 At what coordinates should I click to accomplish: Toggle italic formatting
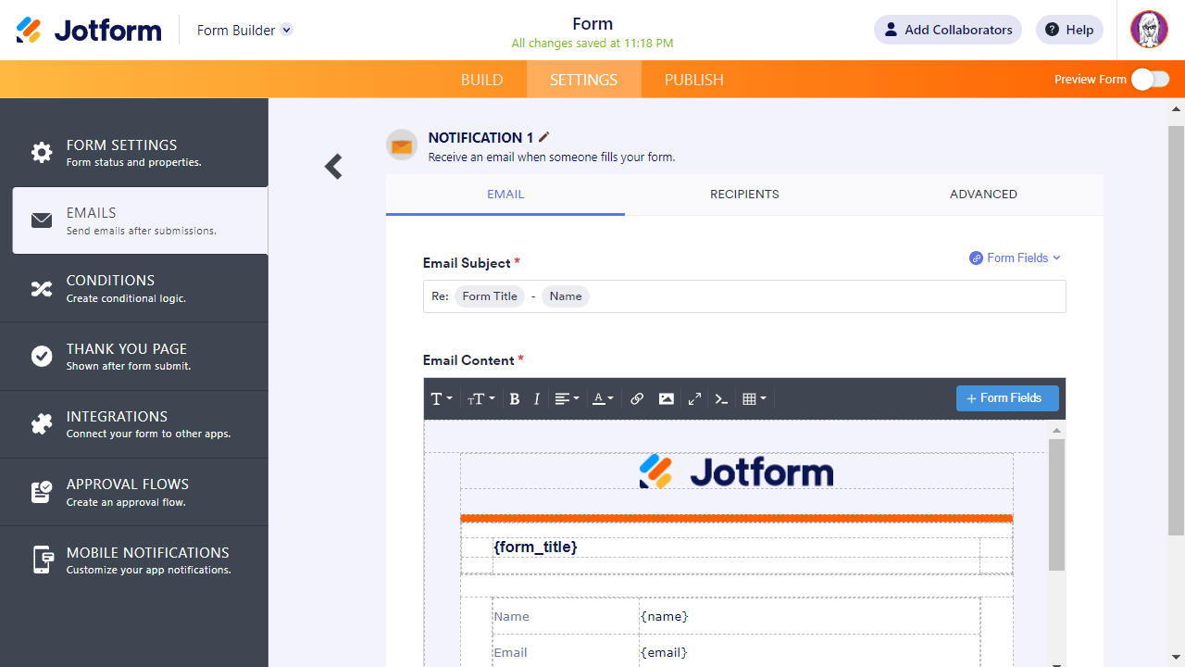click(x=537, y=399)
